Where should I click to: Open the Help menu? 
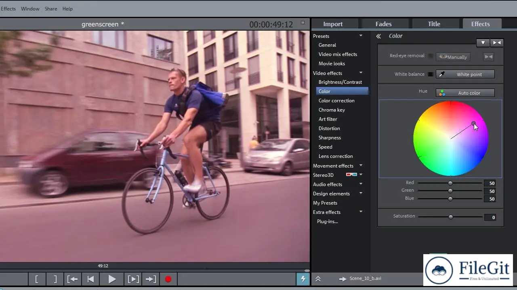(67, 8)
